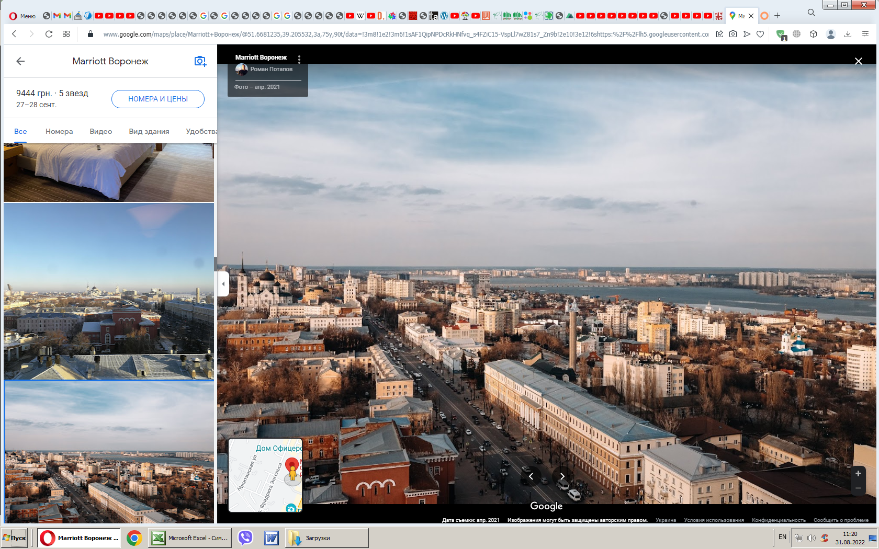Open the Дом Офицеров mini map
This screenshot has height=549, width=879.
[265, 475]
